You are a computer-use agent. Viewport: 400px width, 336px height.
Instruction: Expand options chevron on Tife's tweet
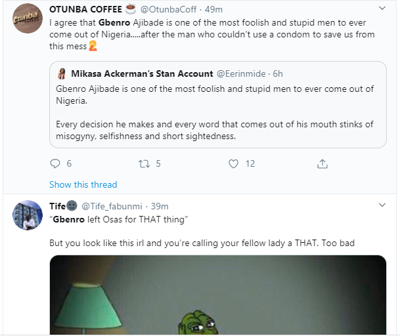coord(382,205)
